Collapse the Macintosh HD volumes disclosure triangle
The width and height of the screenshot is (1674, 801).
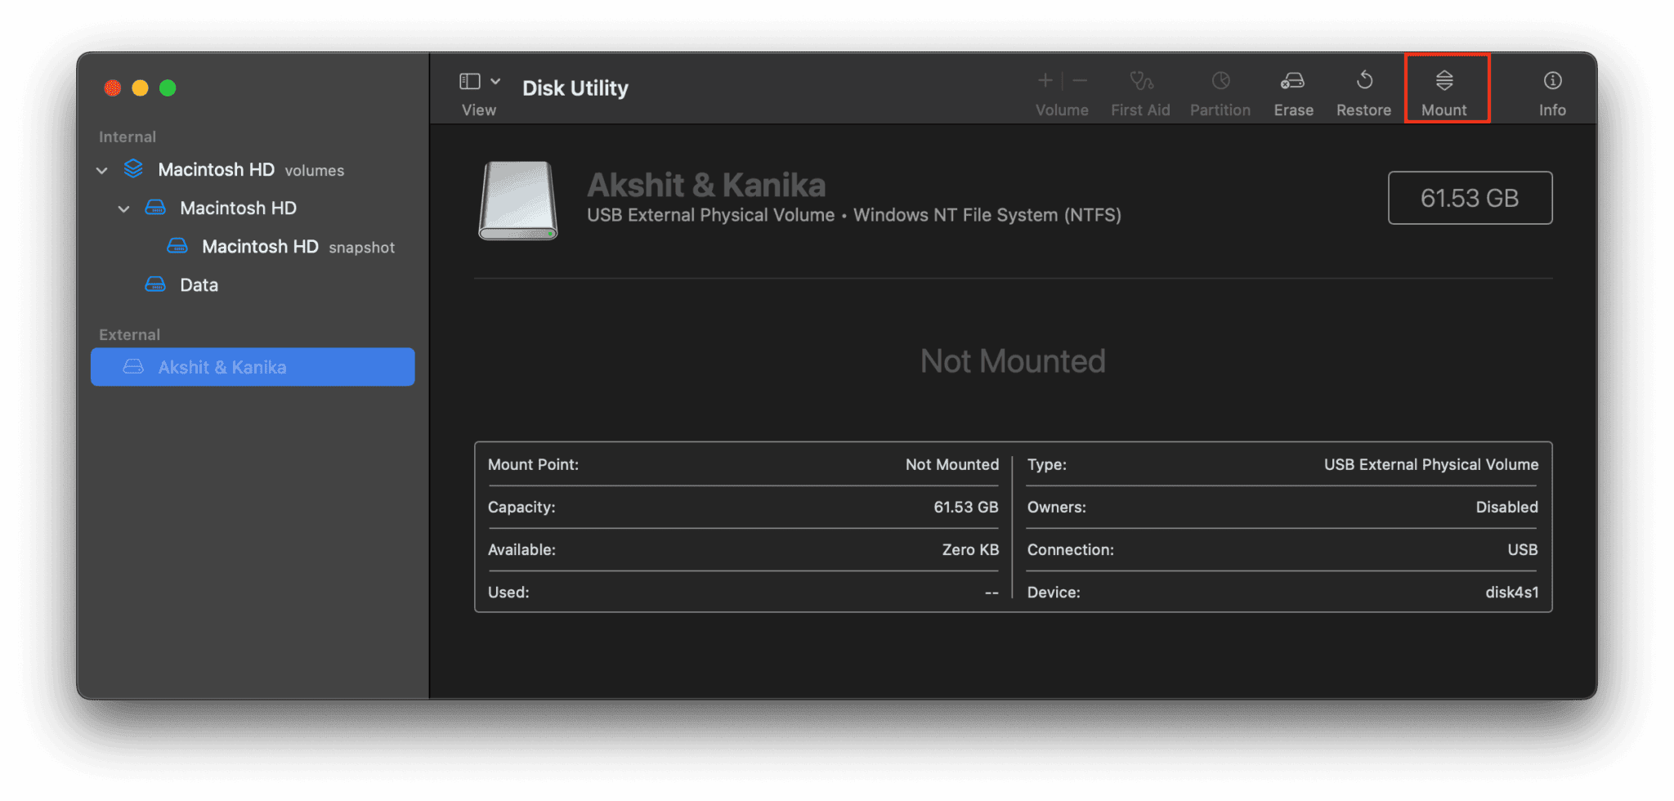point(101,169)
